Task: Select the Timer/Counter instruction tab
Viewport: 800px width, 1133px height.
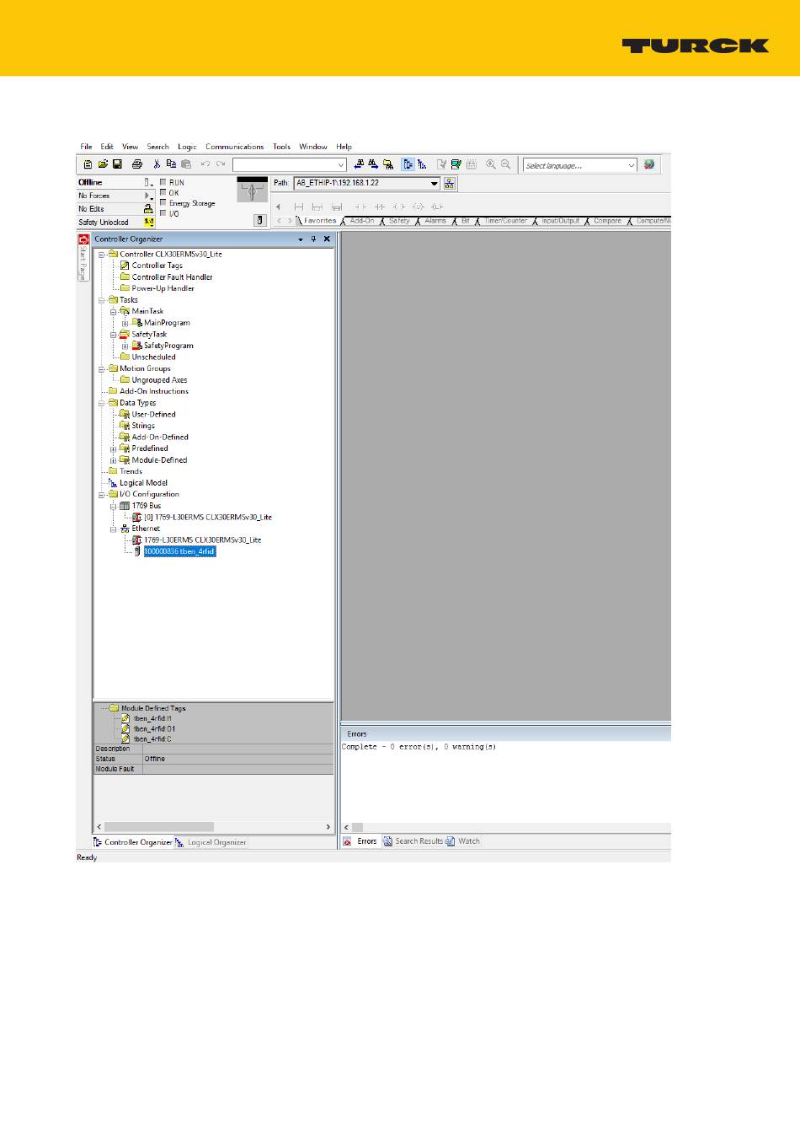Action: pos(505,222)
